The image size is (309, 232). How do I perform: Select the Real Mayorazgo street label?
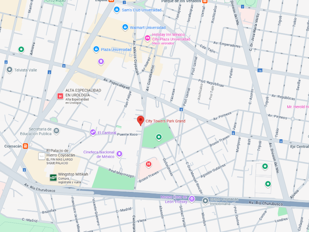121,173
